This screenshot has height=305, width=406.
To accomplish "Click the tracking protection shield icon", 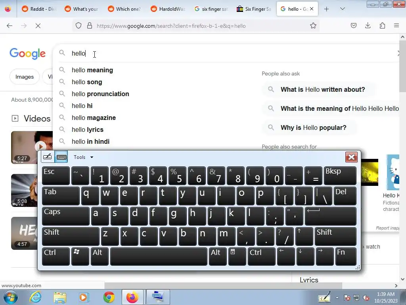I will coord(79,25).
